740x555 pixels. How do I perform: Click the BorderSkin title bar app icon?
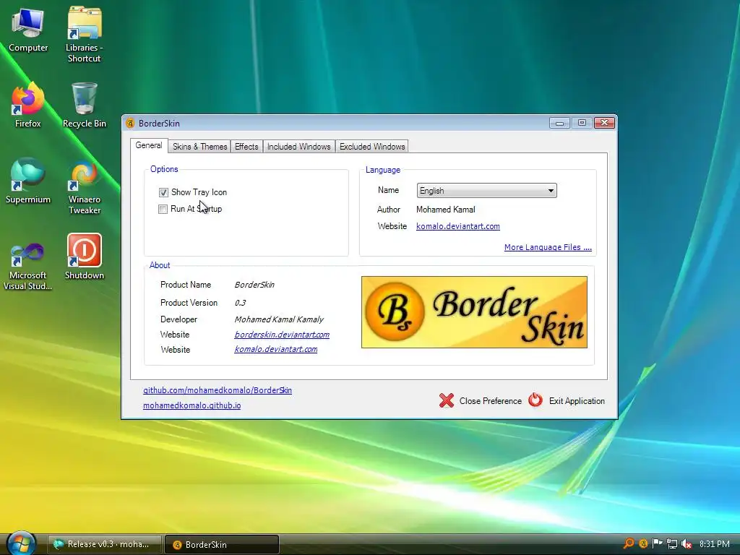130,123
